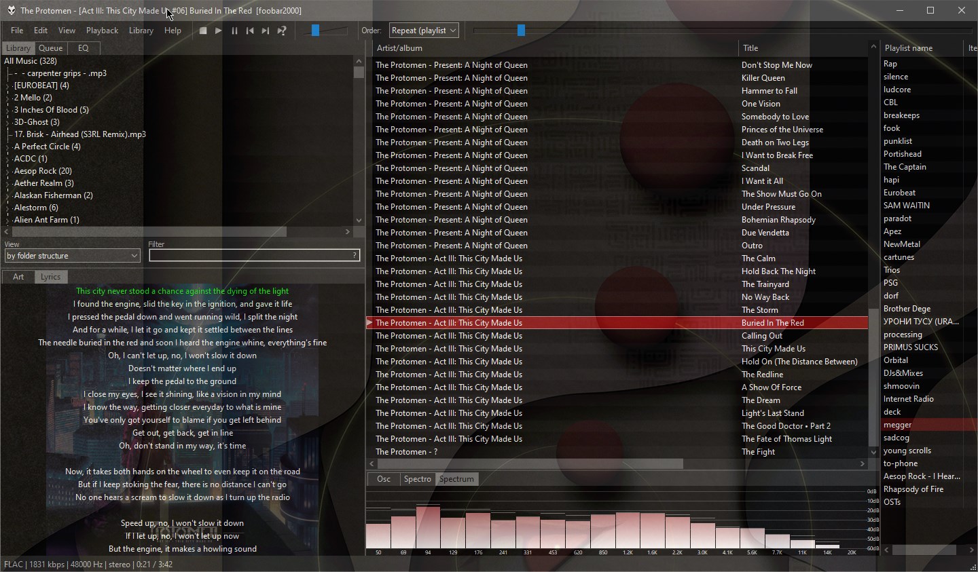978x572 pixels.
Task: Adjust the volume slider handle
Action: [315, 31]
